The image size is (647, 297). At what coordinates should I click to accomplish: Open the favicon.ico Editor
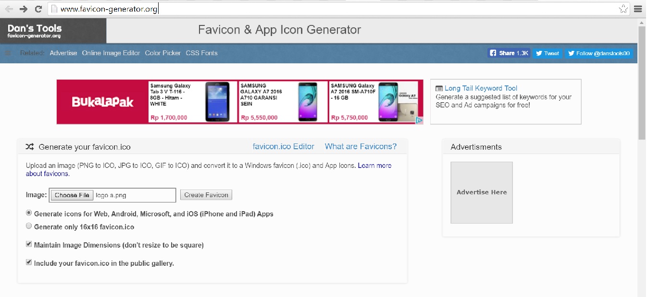click(283, 146)
